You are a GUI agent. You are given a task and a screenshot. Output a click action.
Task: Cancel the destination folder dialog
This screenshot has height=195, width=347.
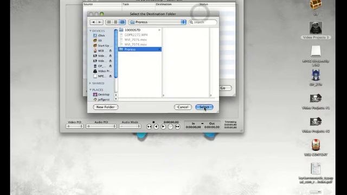pyautogui.click(x=183, y=107)
